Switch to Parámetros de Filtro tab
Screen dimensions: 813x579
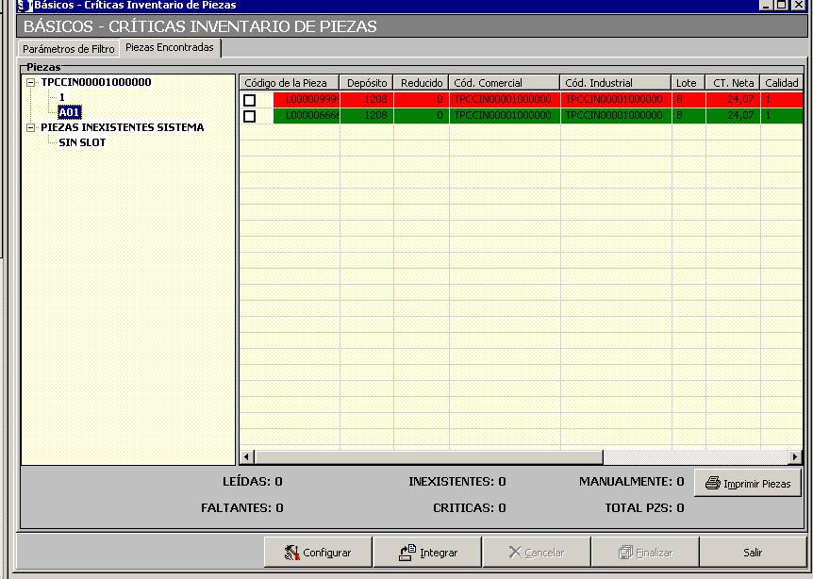[x=69, y=48]
